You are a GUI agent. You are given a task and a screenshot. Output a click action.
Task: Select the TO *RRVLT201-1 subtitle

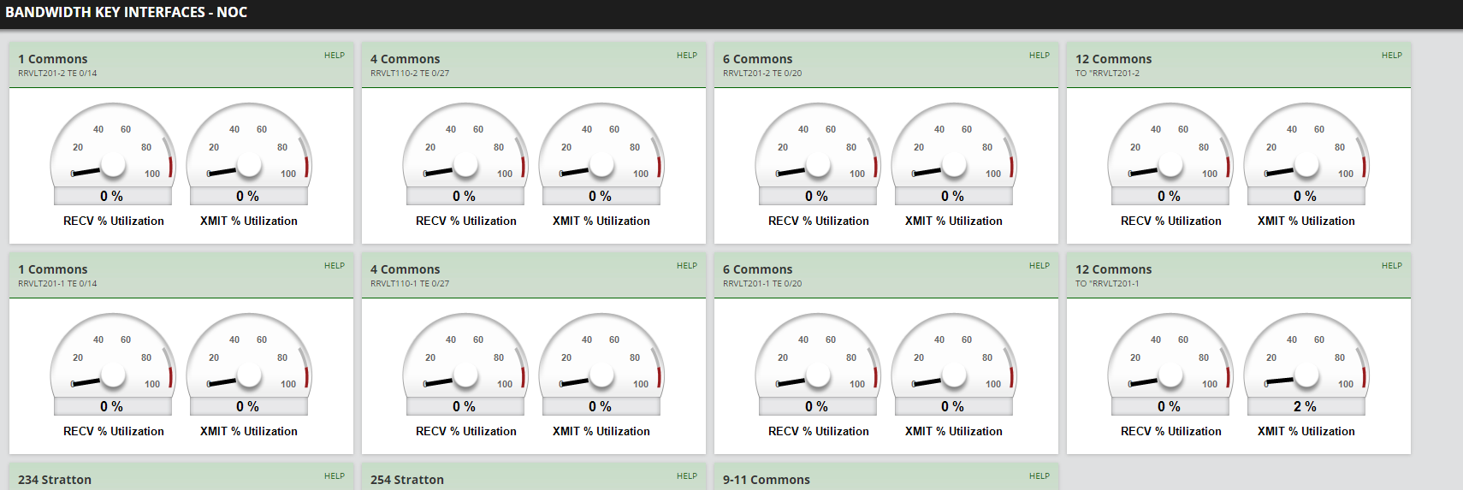pyautogui.click(x=1107, y=284)
